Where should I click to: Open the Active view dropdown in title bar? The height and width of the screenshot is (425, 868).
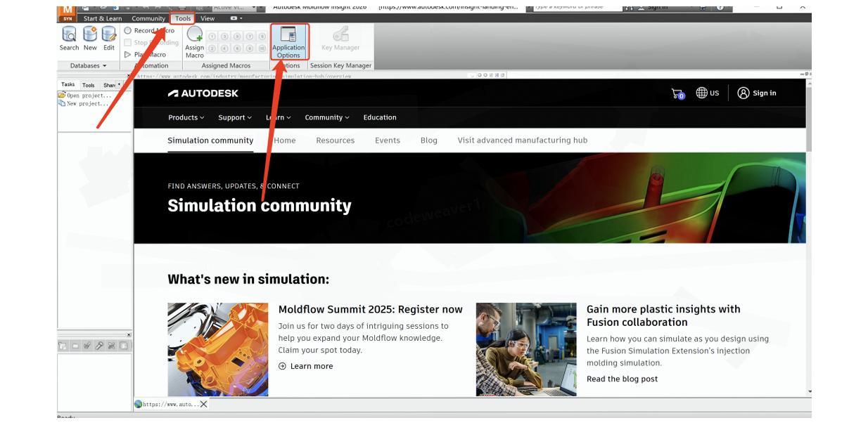click(236, 7)
